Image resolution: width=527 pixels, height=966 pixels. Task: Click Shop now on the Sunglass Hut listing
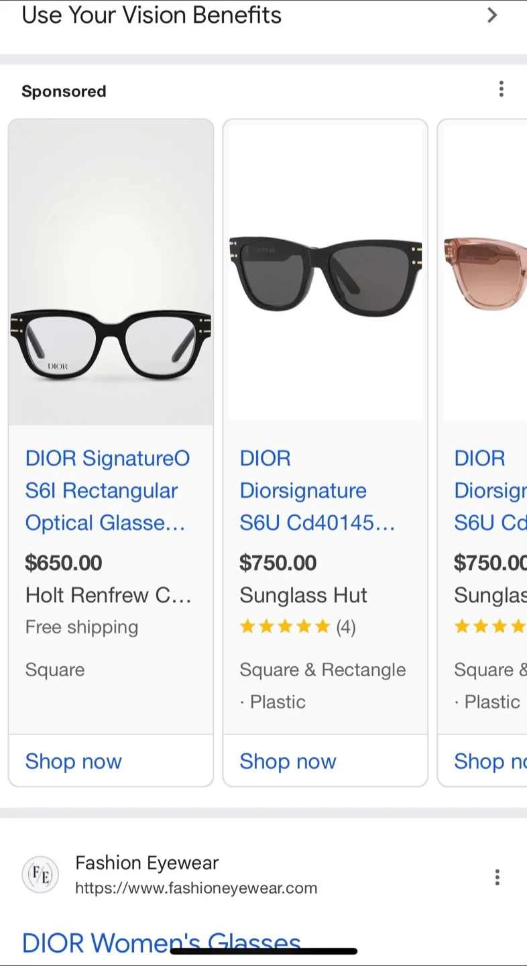coord(288,761)
